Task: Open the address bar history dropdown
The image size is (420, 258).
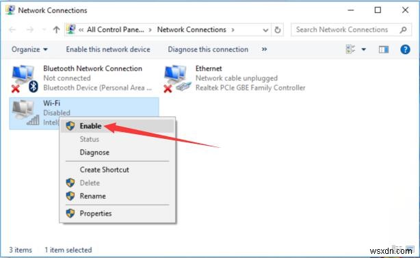Action: coord(265,30)
